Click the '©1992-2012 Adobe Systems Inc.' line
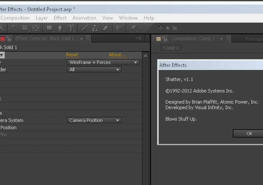The image size is (263, 185). [x=200, y=91]
